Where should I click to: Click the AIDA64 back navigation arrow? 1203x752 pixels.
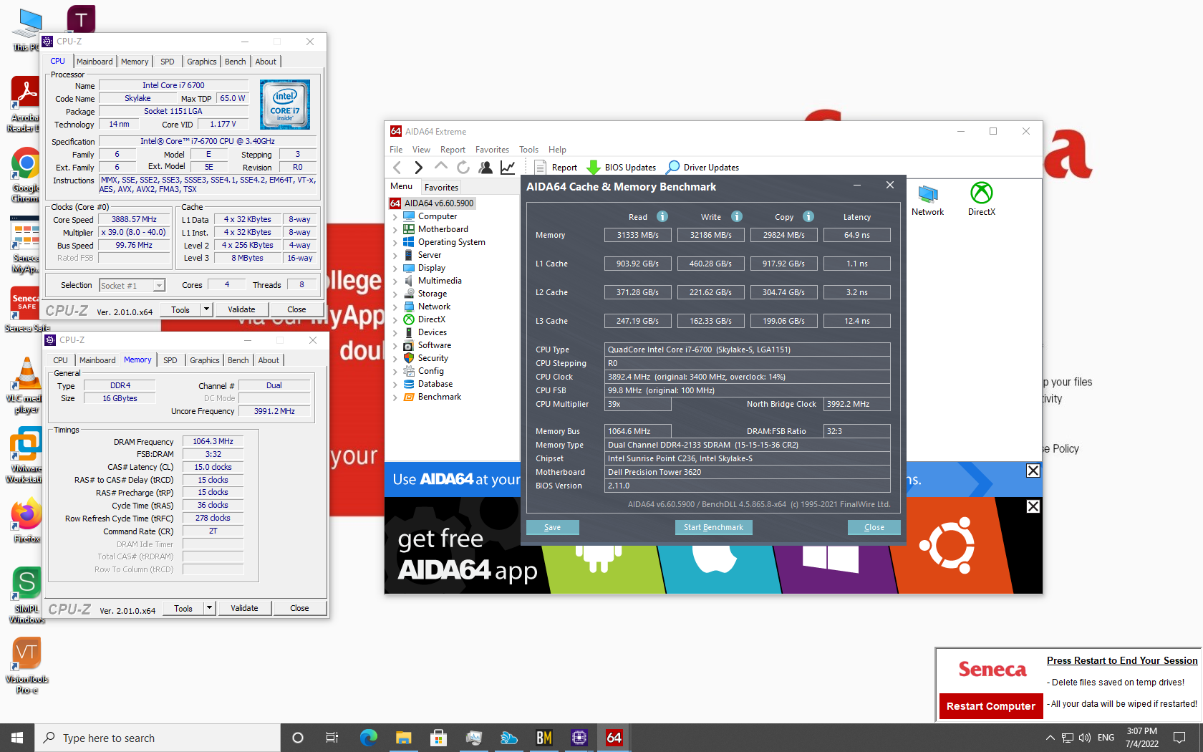tap(397, 168)
